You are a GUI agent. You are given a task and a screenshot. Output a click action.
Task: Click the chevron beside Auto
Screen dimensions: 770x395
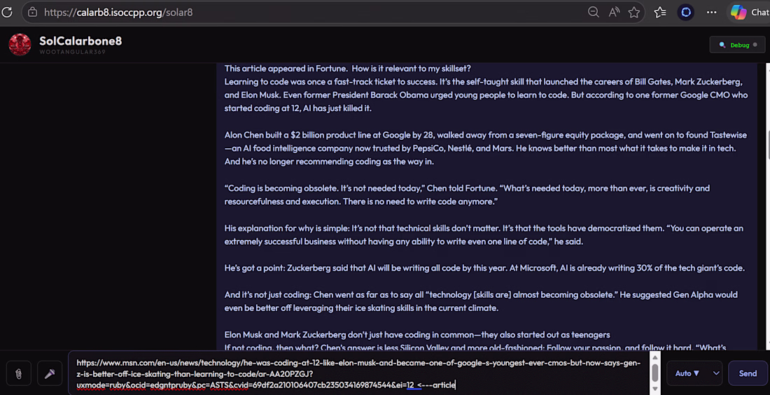tap(716, 373)
